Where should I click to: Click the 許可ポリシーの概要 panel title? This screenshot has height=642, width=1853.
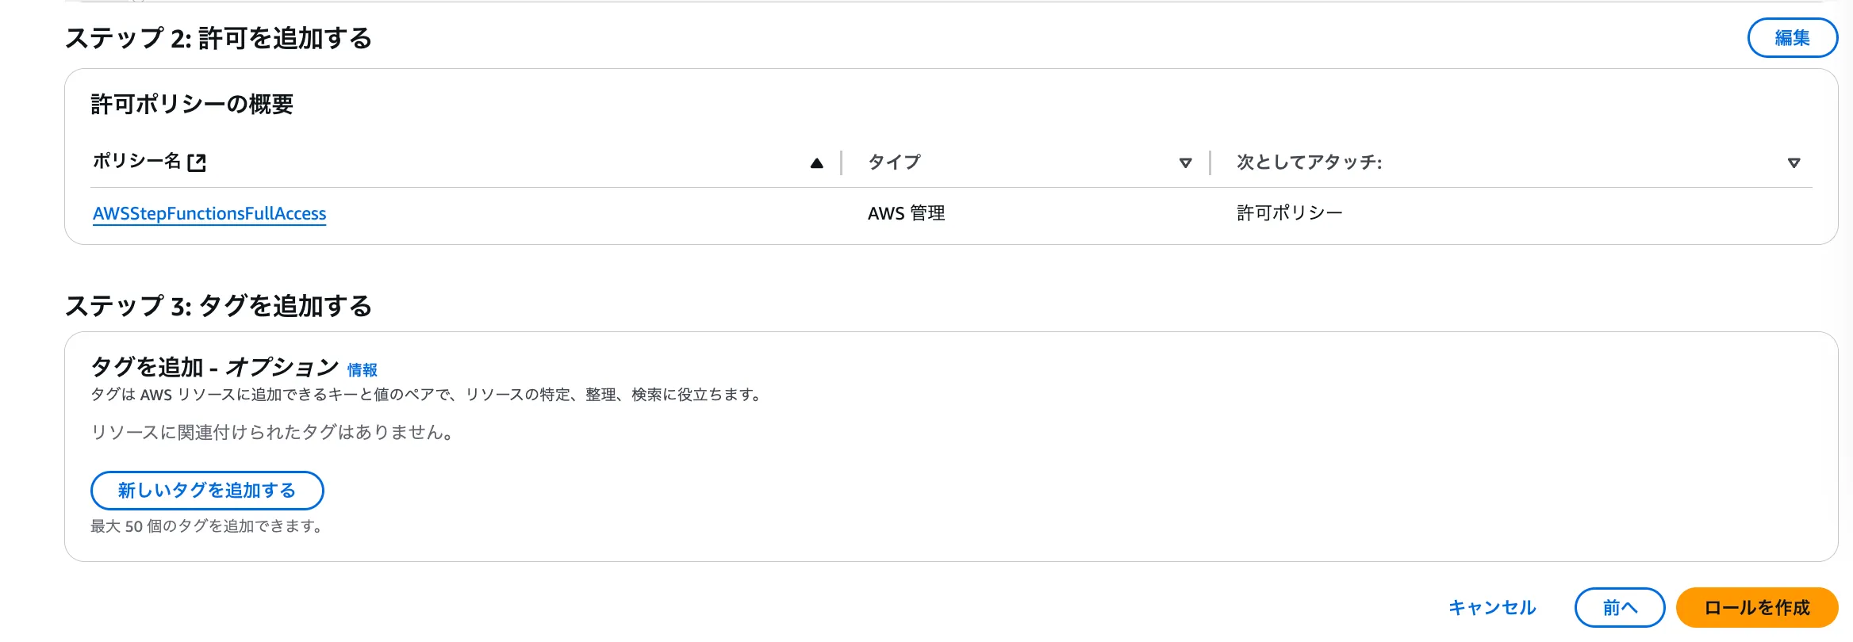tap(192, 104)
